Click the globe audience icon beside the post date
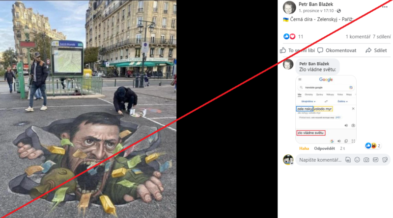The height and width of the screenshot is (218, 393). click(339, 11)
